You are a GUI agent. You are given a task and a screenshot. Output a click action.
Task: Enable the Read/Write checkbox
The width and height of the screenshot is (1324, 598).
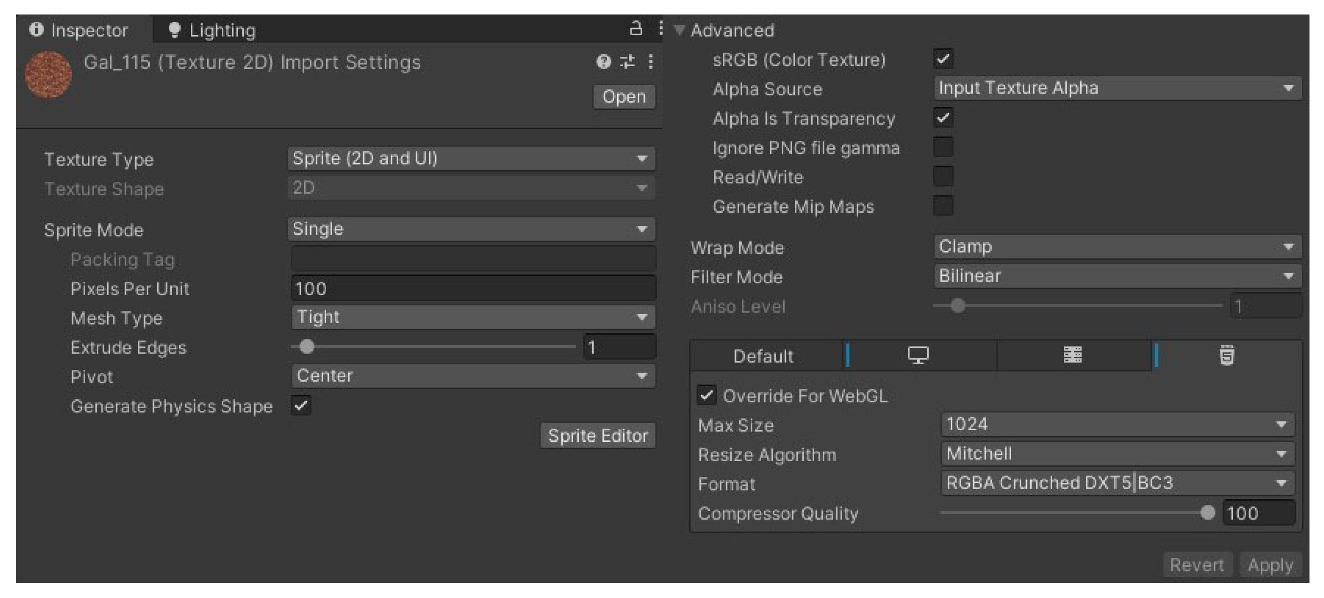click(x=943, y=177)
